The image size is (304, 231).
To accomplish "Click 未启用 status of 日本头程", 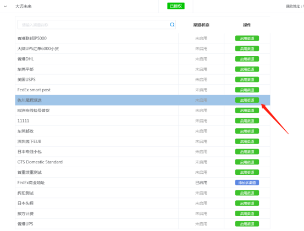I will pos(201,204).
